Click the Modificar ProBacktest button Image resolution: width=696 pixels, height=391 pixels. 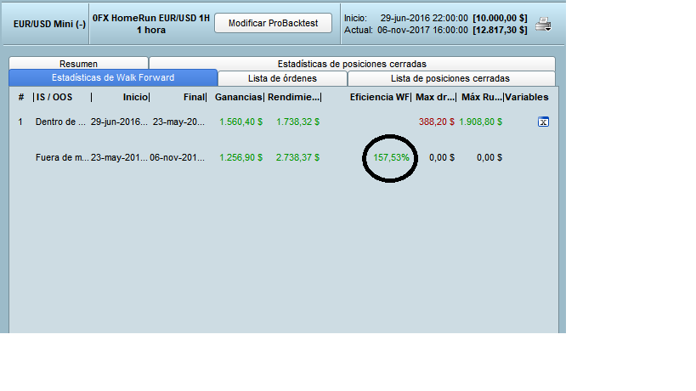[273, 23]
